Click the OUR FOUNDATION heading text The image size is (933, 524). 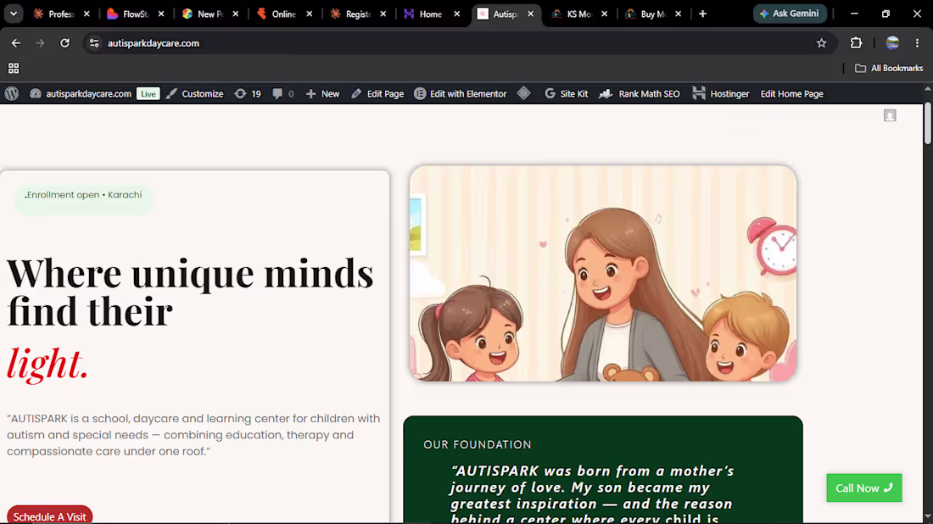[x=478, y=444]
